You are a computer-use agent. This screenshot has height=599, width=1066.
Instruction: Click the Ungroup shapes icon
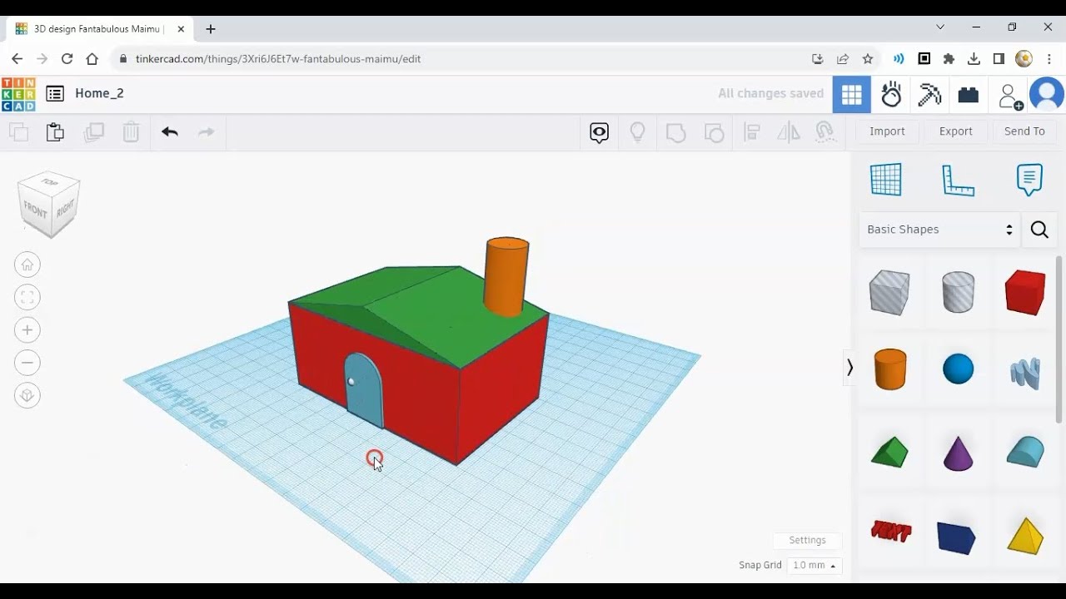(x=714, y=132)
